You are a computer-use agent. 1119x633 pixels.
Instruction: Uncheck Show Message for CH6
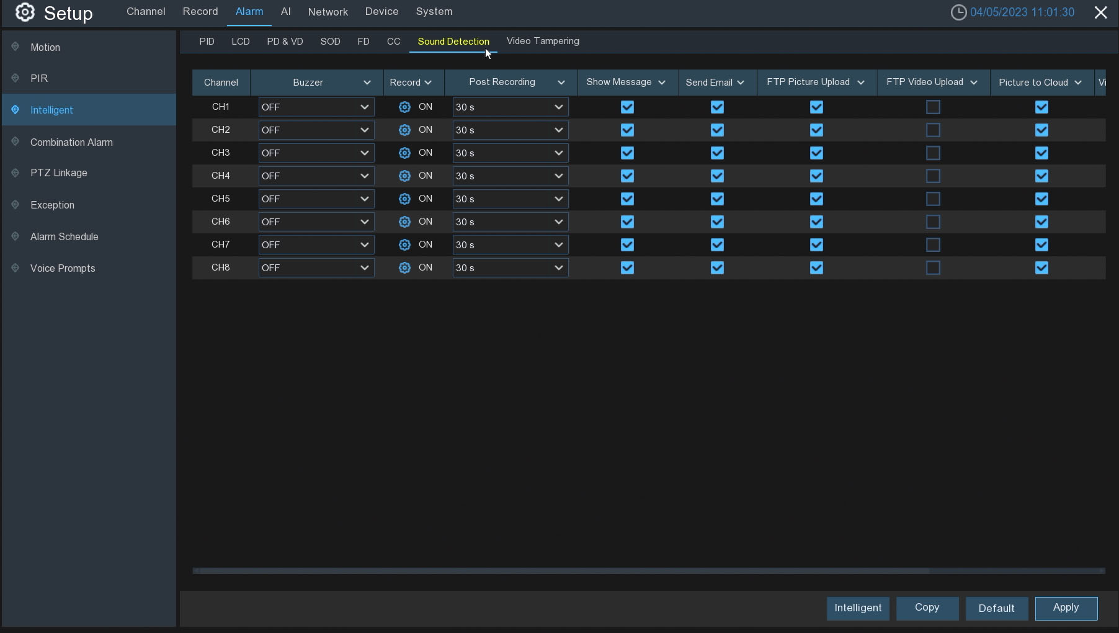[627, 222]
